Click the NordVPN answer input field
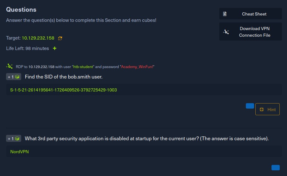 tap(144, 151)
